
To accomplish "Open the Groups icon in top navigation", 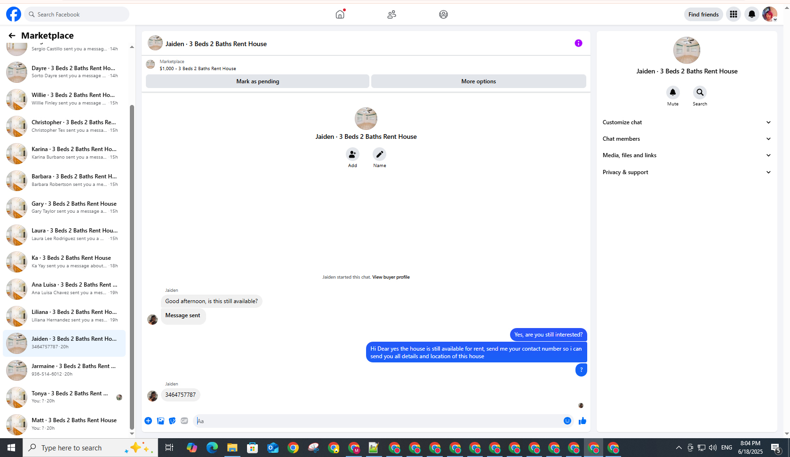I will (x=443, y=14).
